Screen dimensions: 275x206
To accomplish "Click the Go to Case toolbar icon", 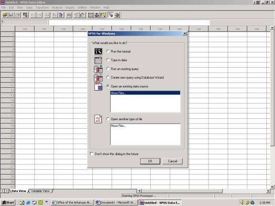I will 55,15.
